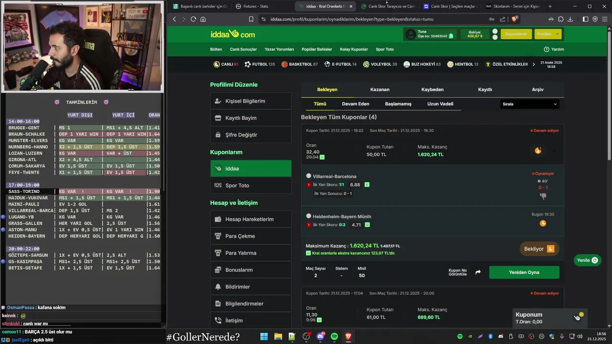Toggle the browser sidebar panel icon

pos(586,19)
